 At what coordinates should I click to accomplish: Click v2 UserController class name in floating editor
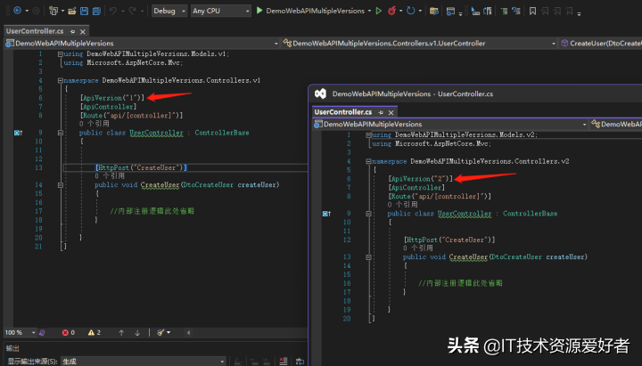465,214
